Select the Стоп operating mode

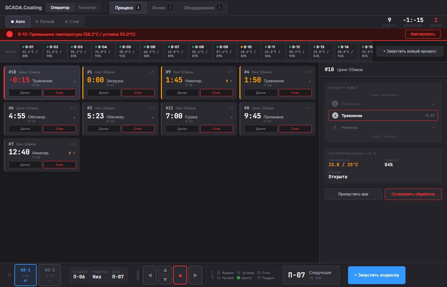pyautogui.click(x=72, y=21)
